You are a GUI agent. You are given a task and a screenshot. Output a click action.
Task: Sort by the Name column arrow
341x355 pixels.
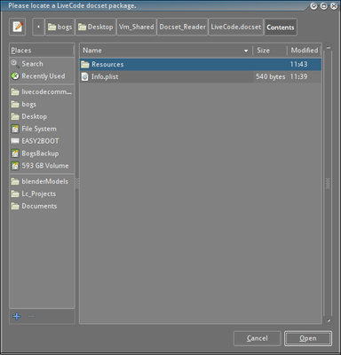246,51
